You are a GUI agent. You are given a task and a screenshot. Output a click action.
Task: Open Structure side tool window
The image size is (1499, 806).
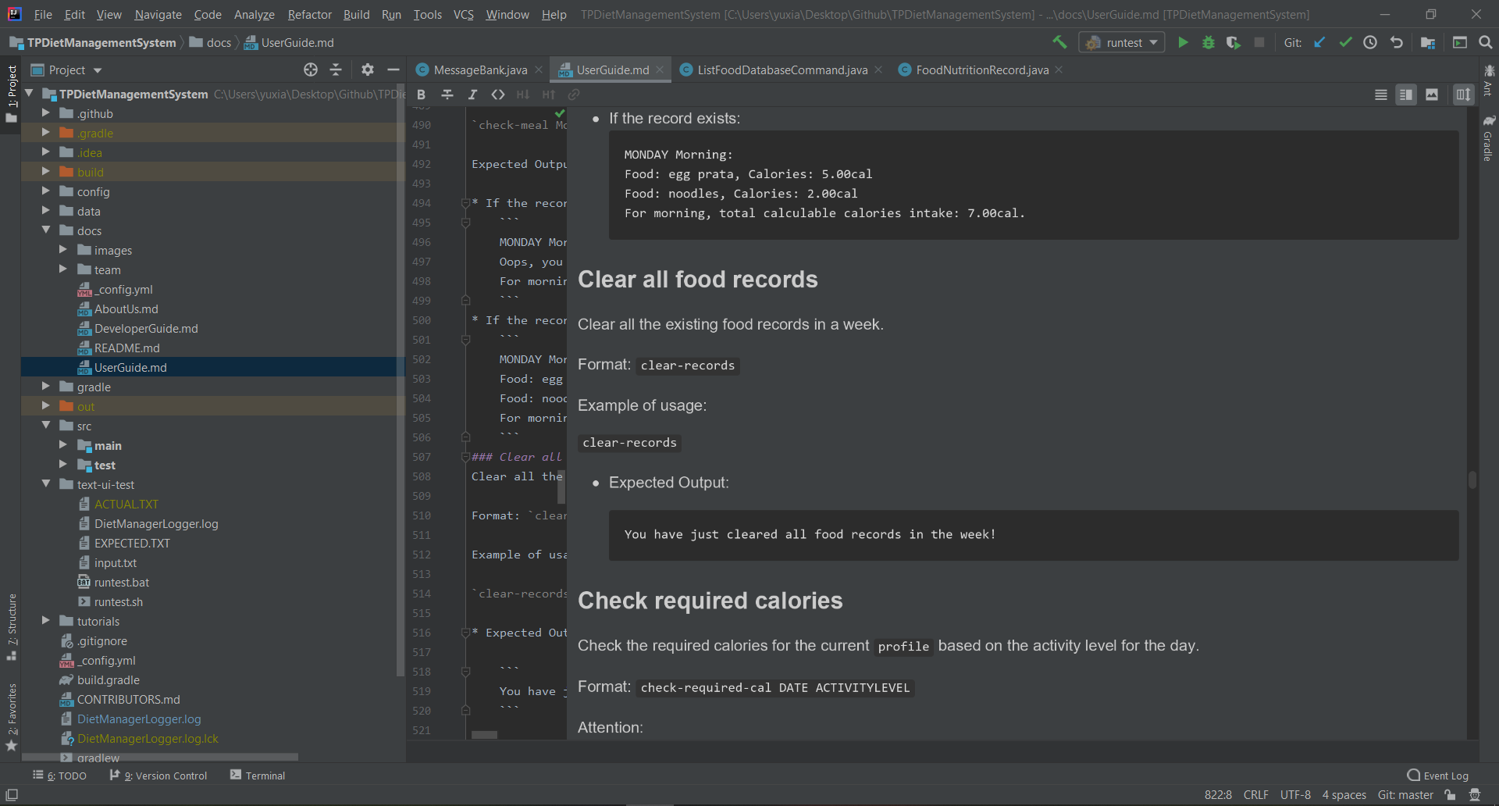[x=12, y=627]
